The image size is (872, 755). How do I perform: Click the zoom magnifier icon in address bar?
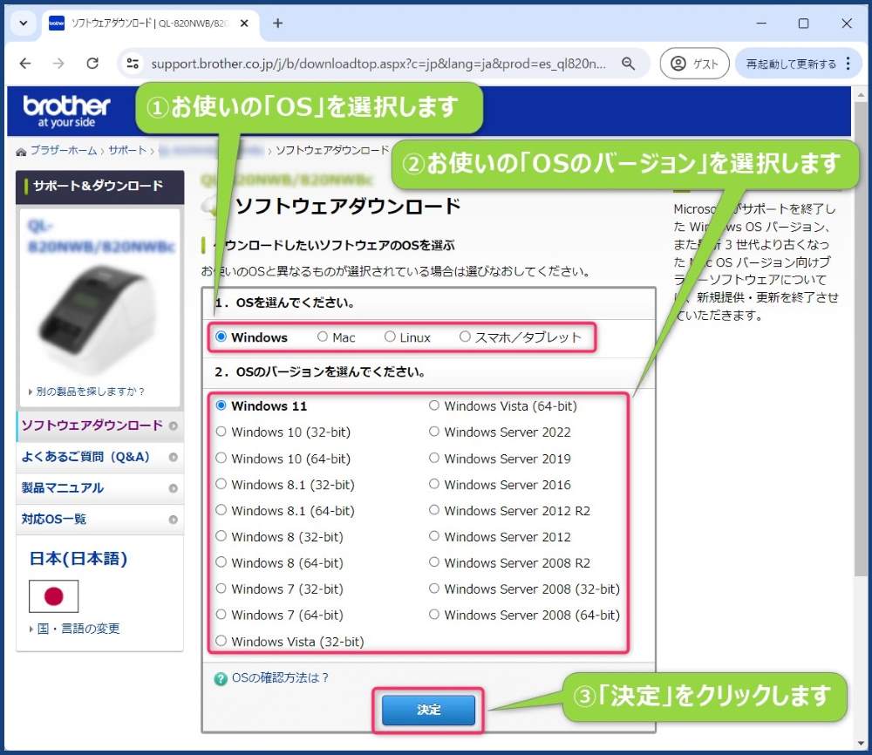tap(629, 64)
